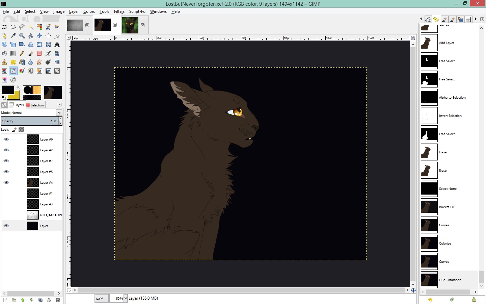This screenshot has width=486, height=304.
Task: Select the Blur/Sharpen droplet tool
Action: tap(31, 62)
